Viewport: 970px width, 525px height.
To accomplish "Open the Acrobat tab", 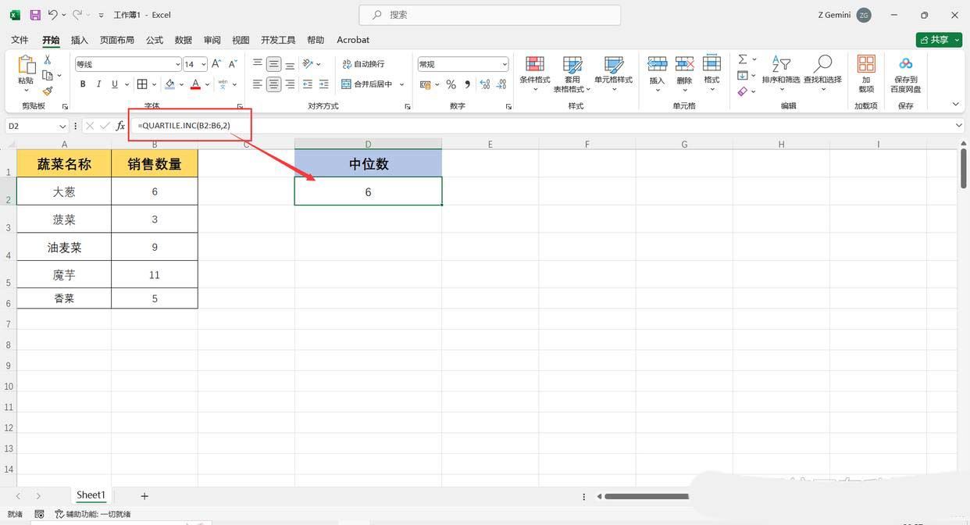I will [x=353, y=40].
